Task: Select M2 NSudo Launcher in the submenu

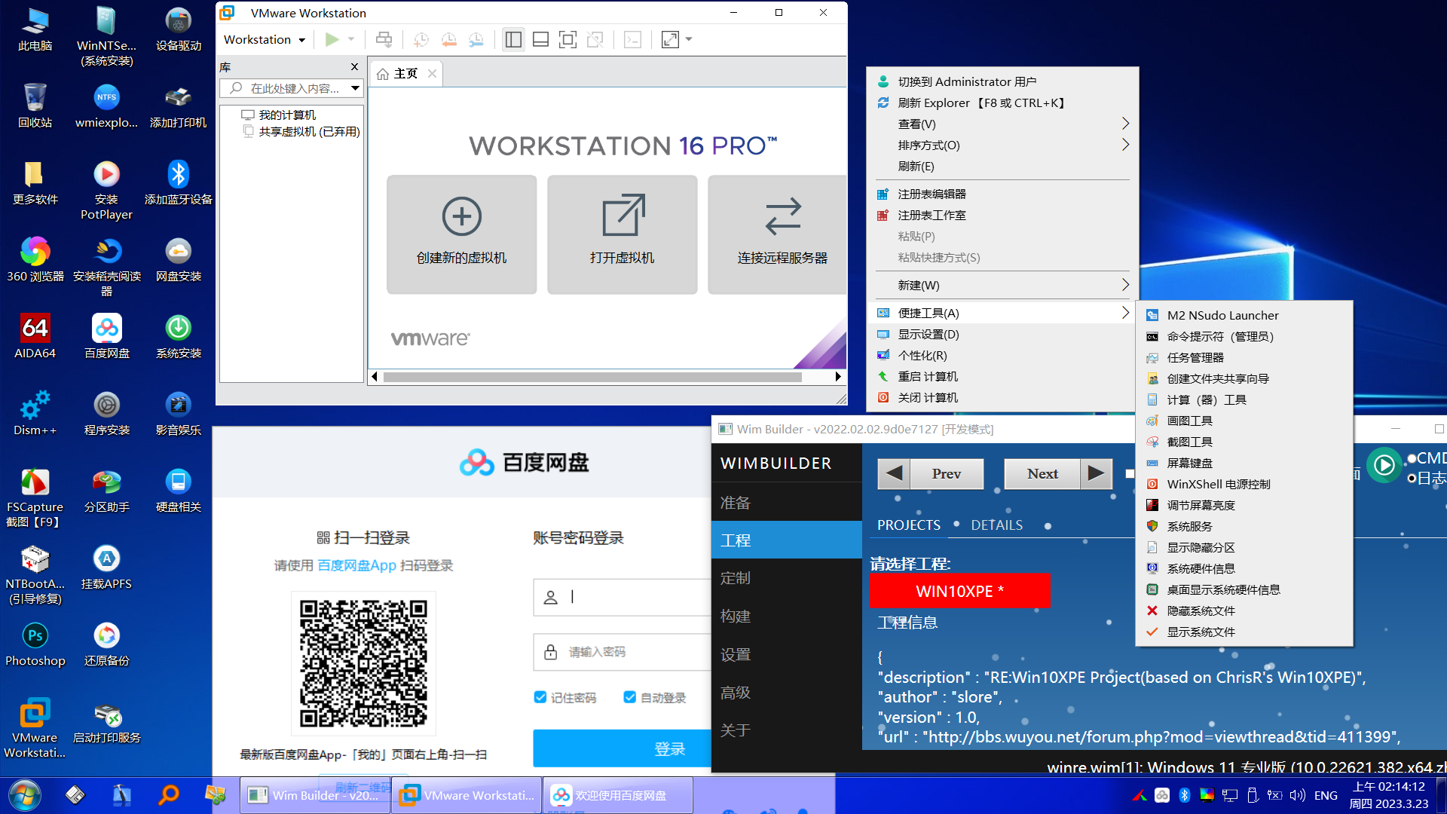Action: [1244, 315]
